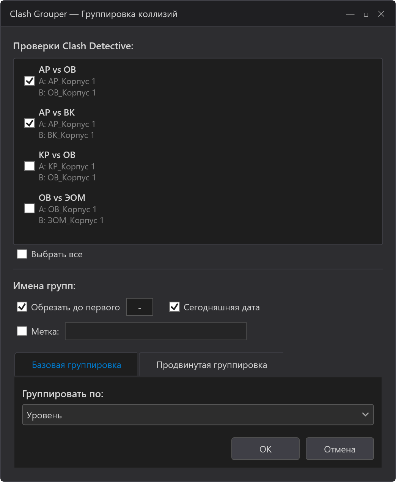
Task: Confirm with the OK button
Action: click(266, 449)
